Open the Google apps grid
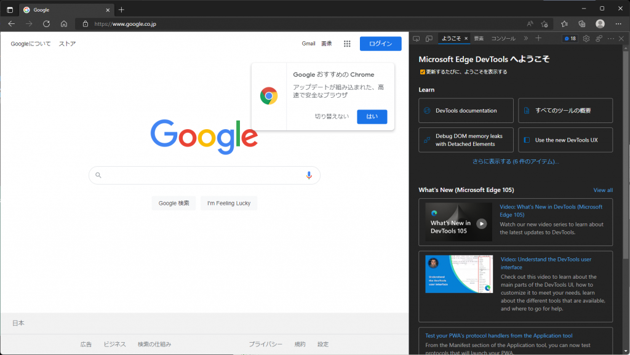 click(347, 44)
